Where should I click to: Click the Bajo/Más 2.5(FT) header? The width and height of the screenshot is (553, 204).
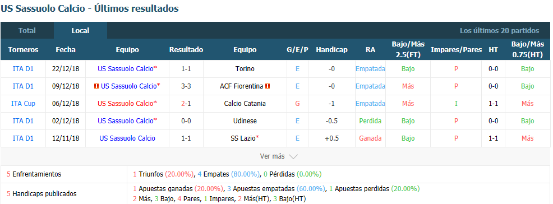pos(408,50)
